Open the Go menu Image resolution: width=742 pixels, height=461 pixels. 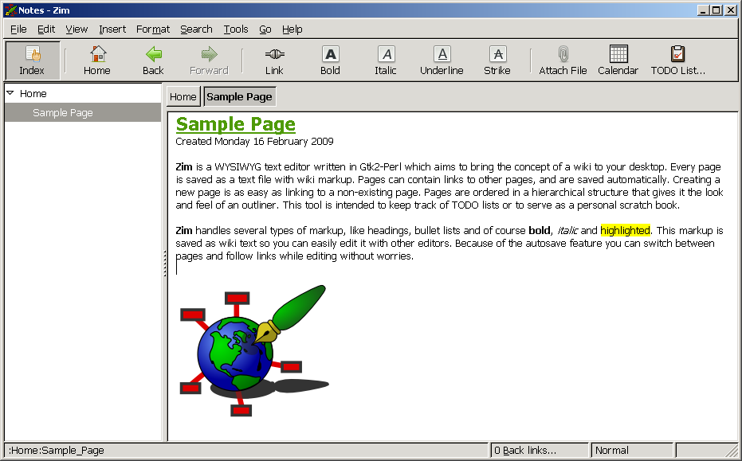coord(265,29)
